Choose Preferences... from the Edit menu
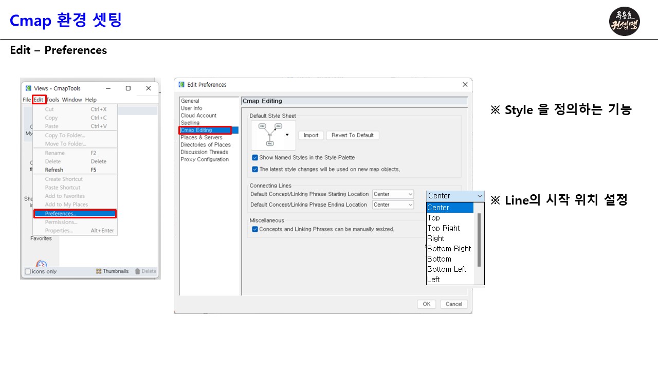Image resolution: width=658 pixels, height=370 pixels. 75,214
